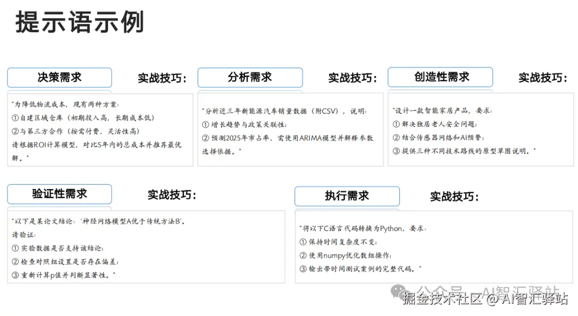578x316 pixels.
Task: Click the C-to-Python conversion prompt box
Action: (x=435, y=246)
